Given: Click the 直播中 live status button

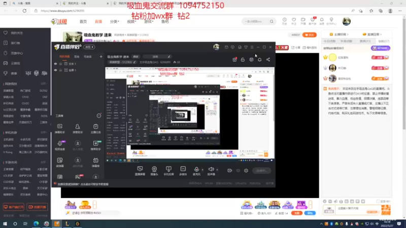Looking at the screenshot, I should (x=261, y=171).
